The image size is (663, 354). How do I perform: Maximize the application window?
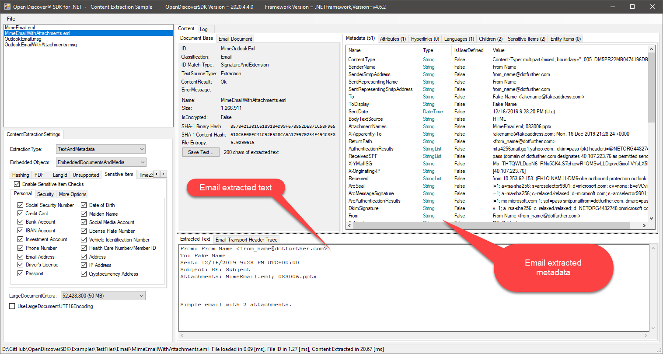point(632,7)
